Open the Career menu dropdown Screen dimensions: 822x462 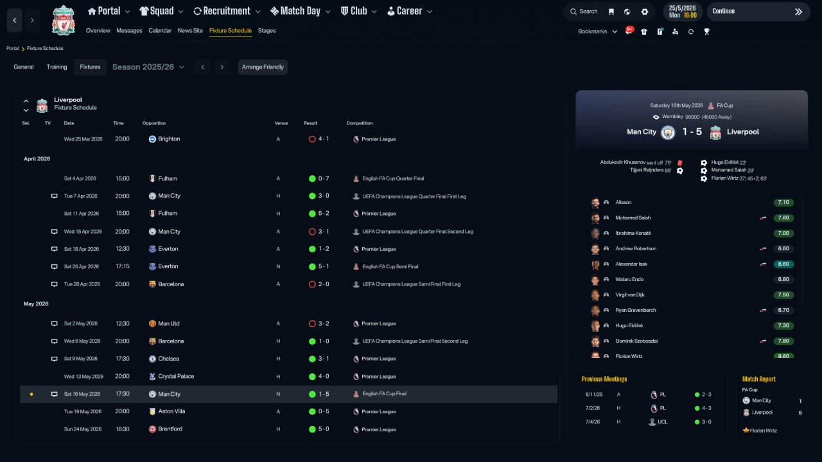pyautogui.click(x=410, y=11)
